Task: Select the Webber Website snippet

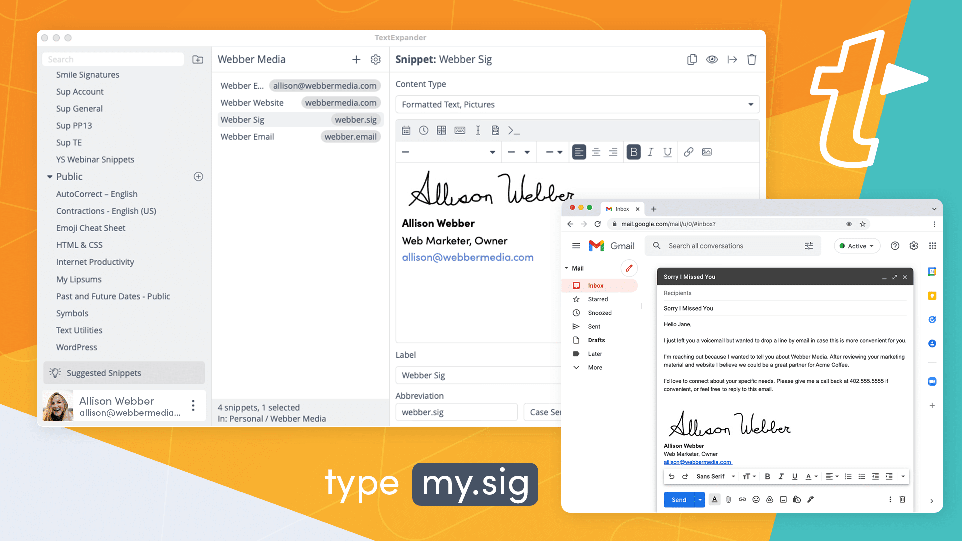Action: click(300, 103)
